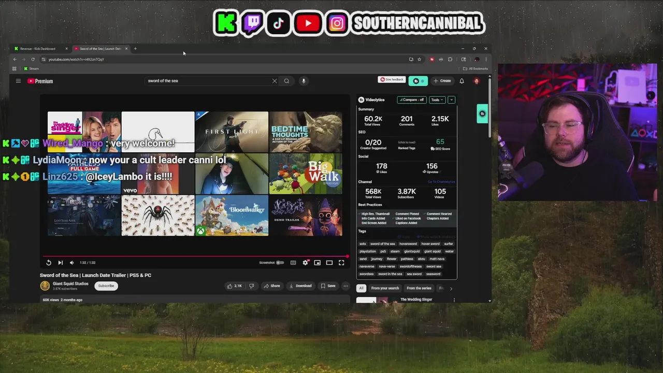Open the browser extensions puzzle icon
Screen dimensions: 663x373
coord(450,59)
